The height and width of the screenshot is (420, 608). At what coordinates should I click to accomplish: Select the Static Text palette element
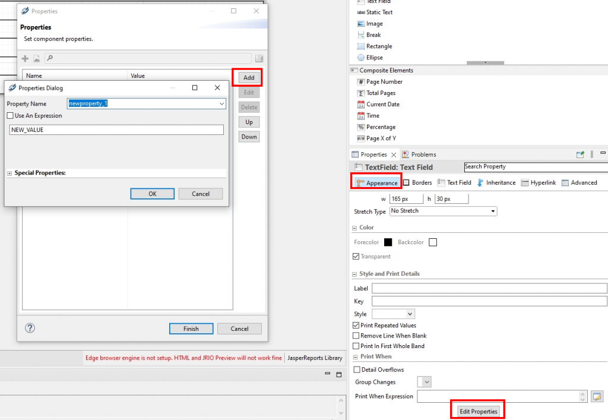pyautogui.click(x=375, y=12)
